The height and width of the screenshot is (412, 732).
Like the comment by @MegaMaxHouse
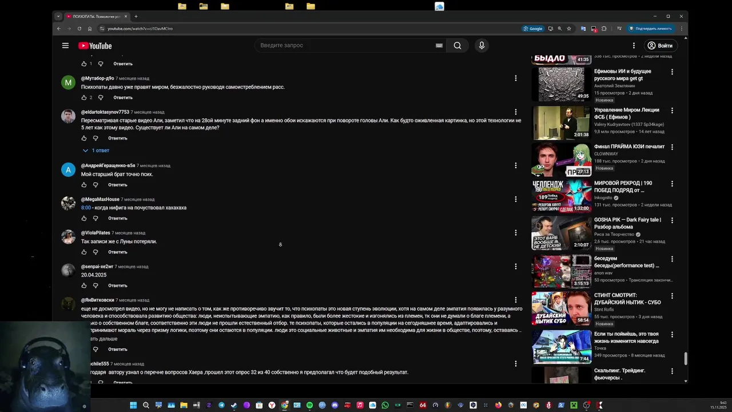coord(84,218)
